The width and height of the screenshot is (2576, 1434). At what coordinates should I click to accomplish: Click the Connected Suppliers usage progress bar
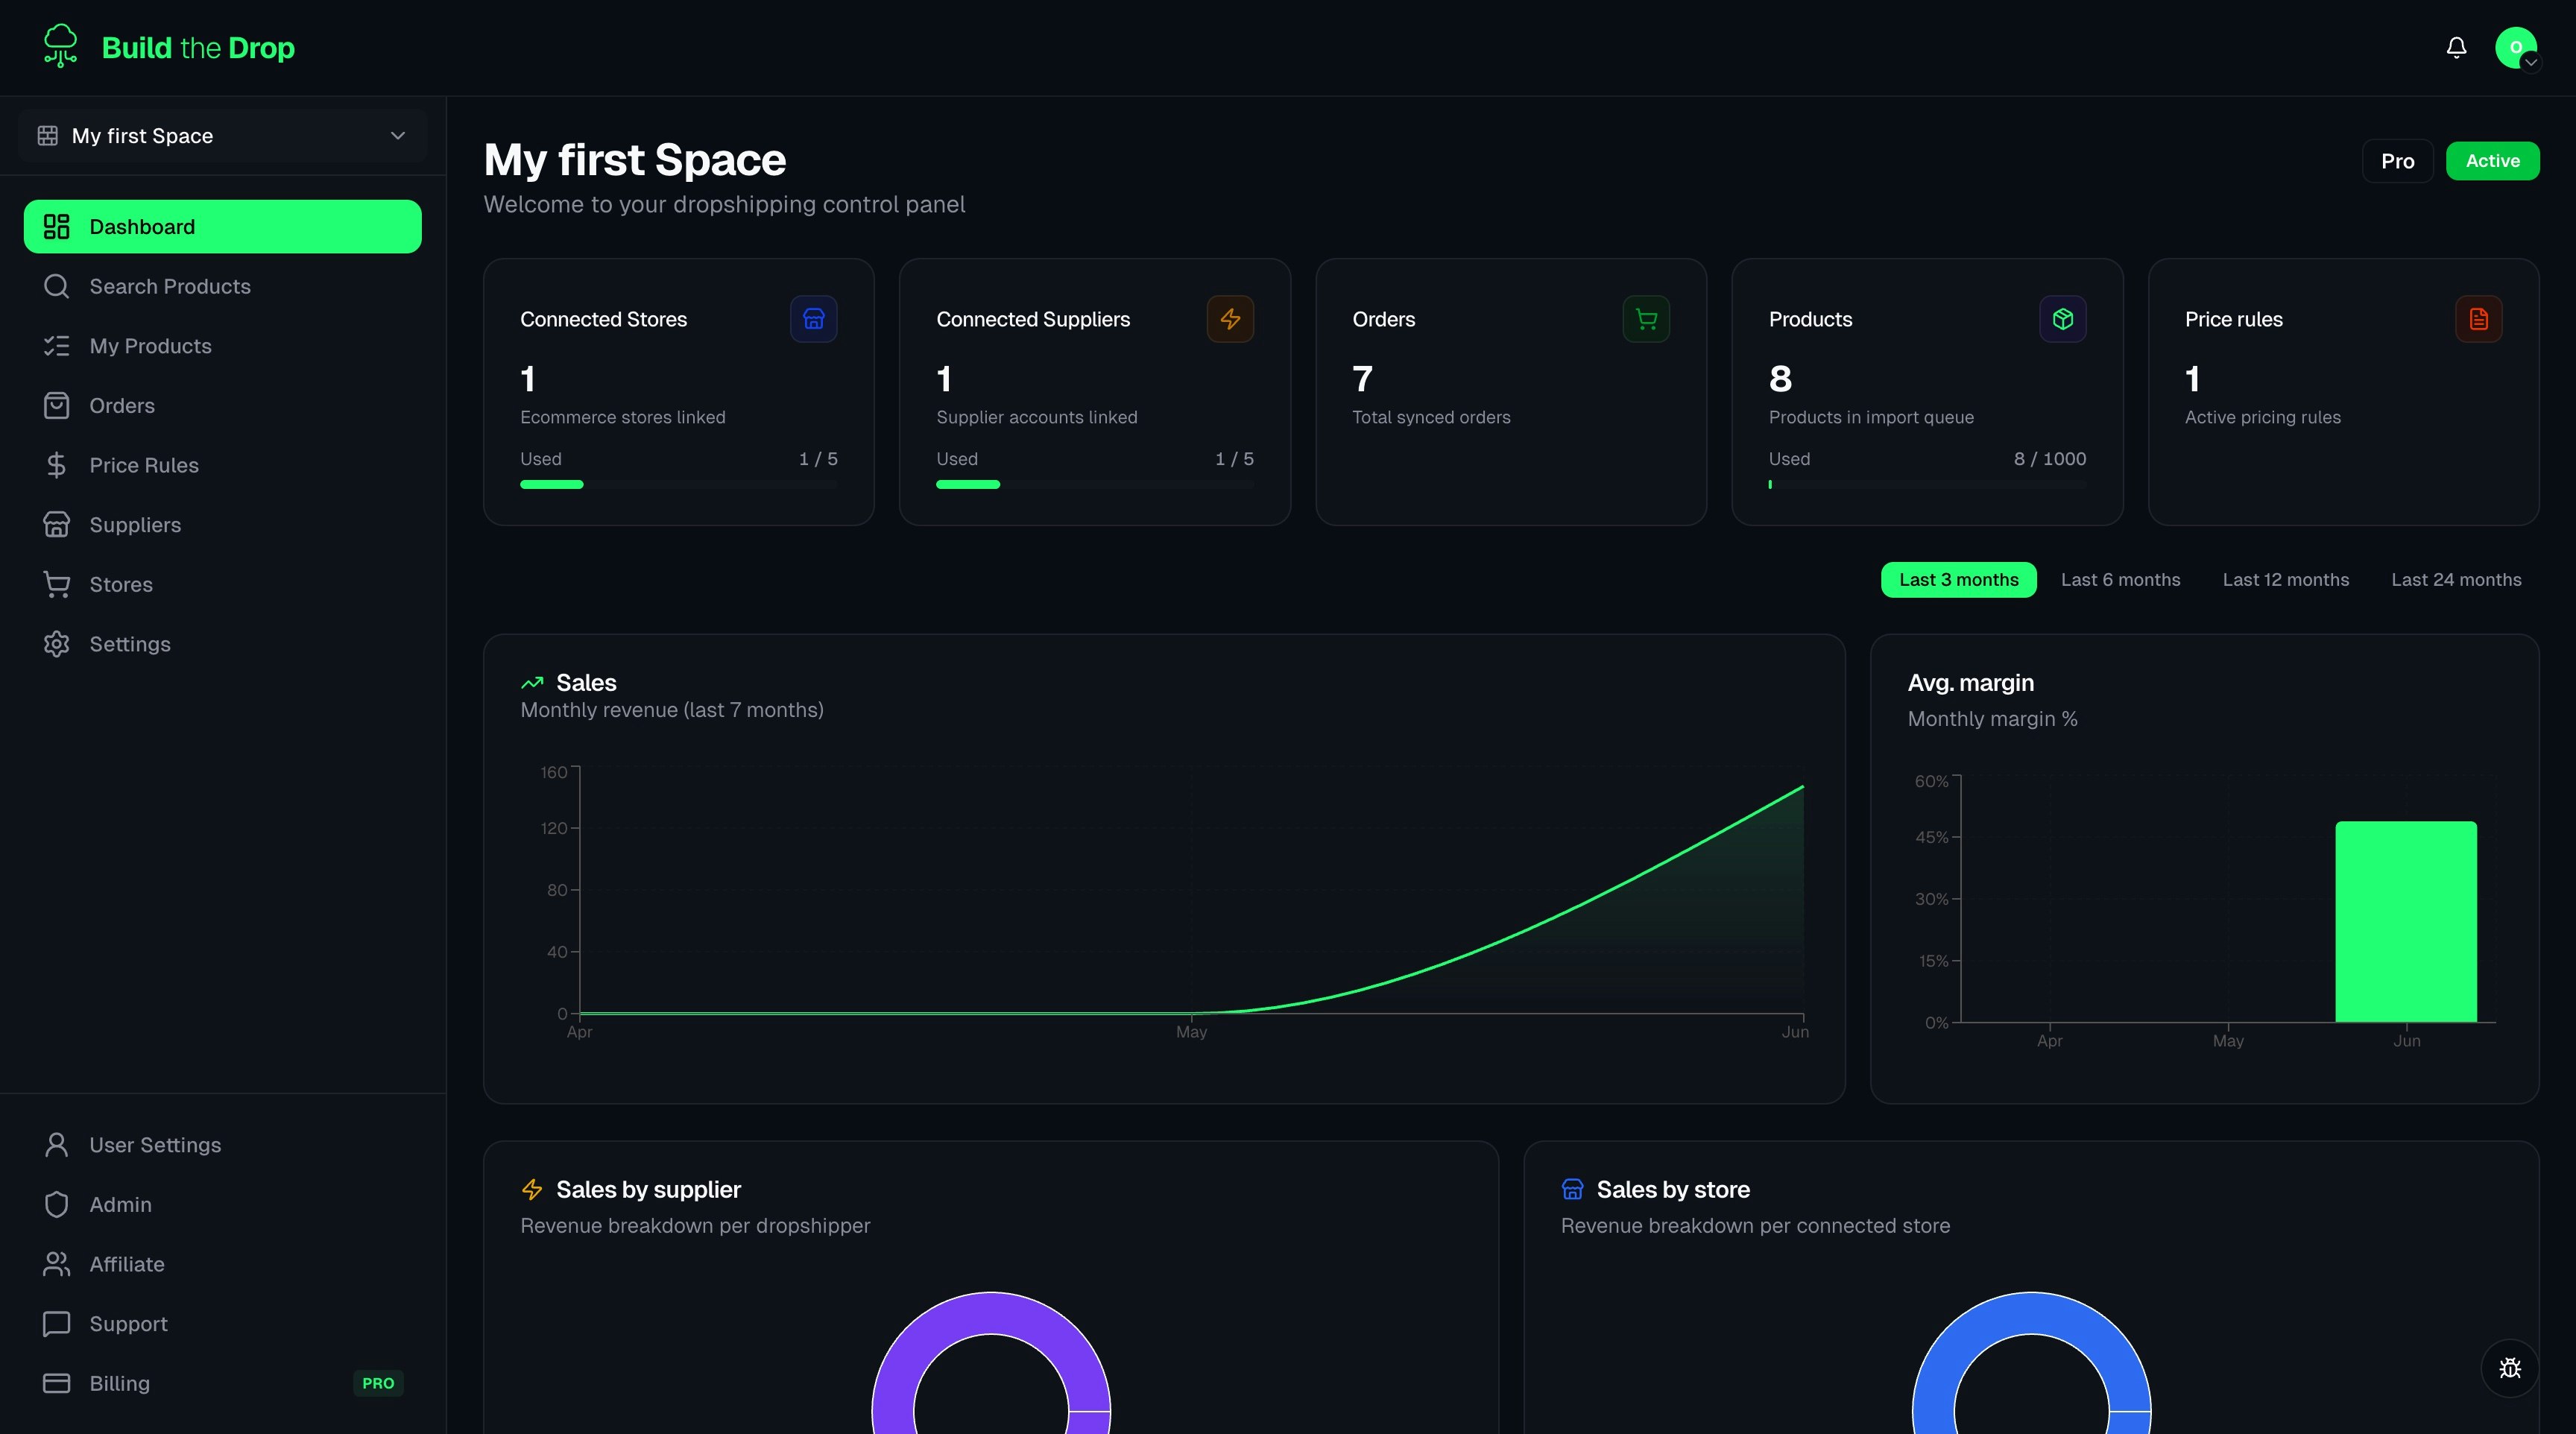(1094, 485)
